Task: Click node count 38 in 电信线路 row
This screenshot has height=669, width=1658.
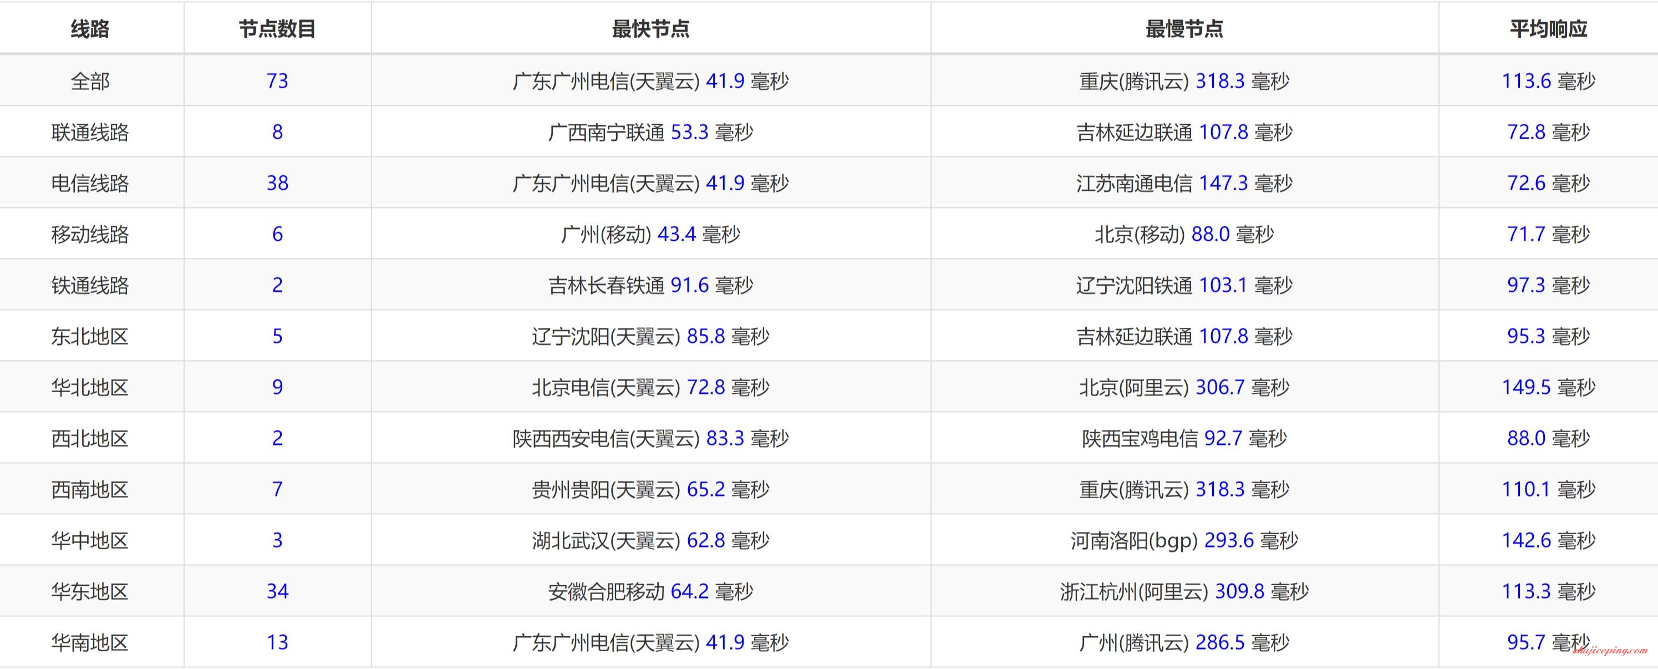Action: click(277, 184)
